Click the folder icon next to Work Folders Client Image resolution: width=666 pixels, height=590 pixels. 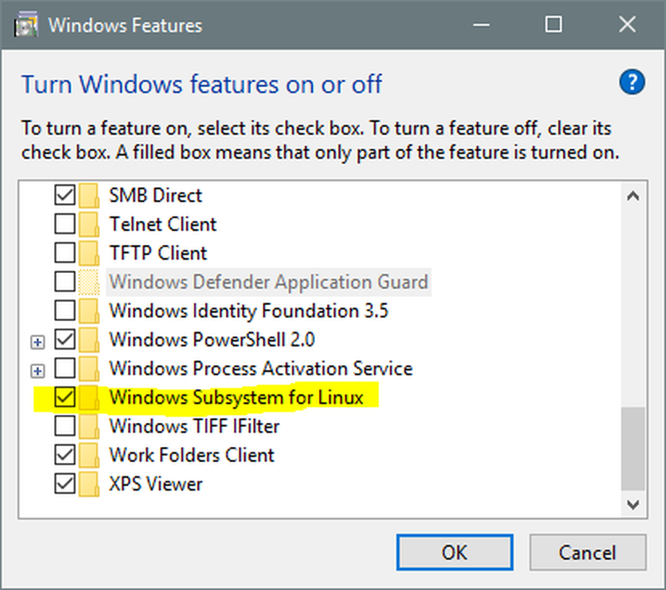click(89, 455)
